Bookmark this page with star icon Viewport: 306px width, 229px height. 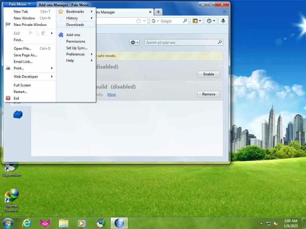pos(139,21)
